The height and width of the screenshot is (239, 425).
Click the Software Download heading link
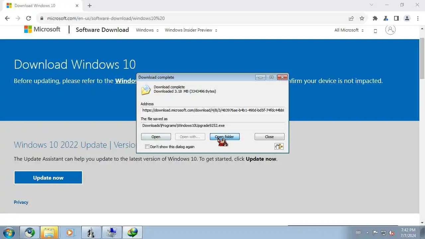pyautogui.click(x=102, y=30)
